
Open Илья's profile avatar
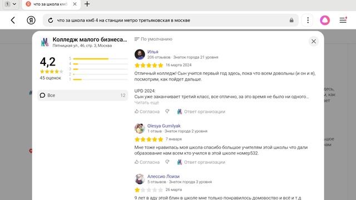140,54
